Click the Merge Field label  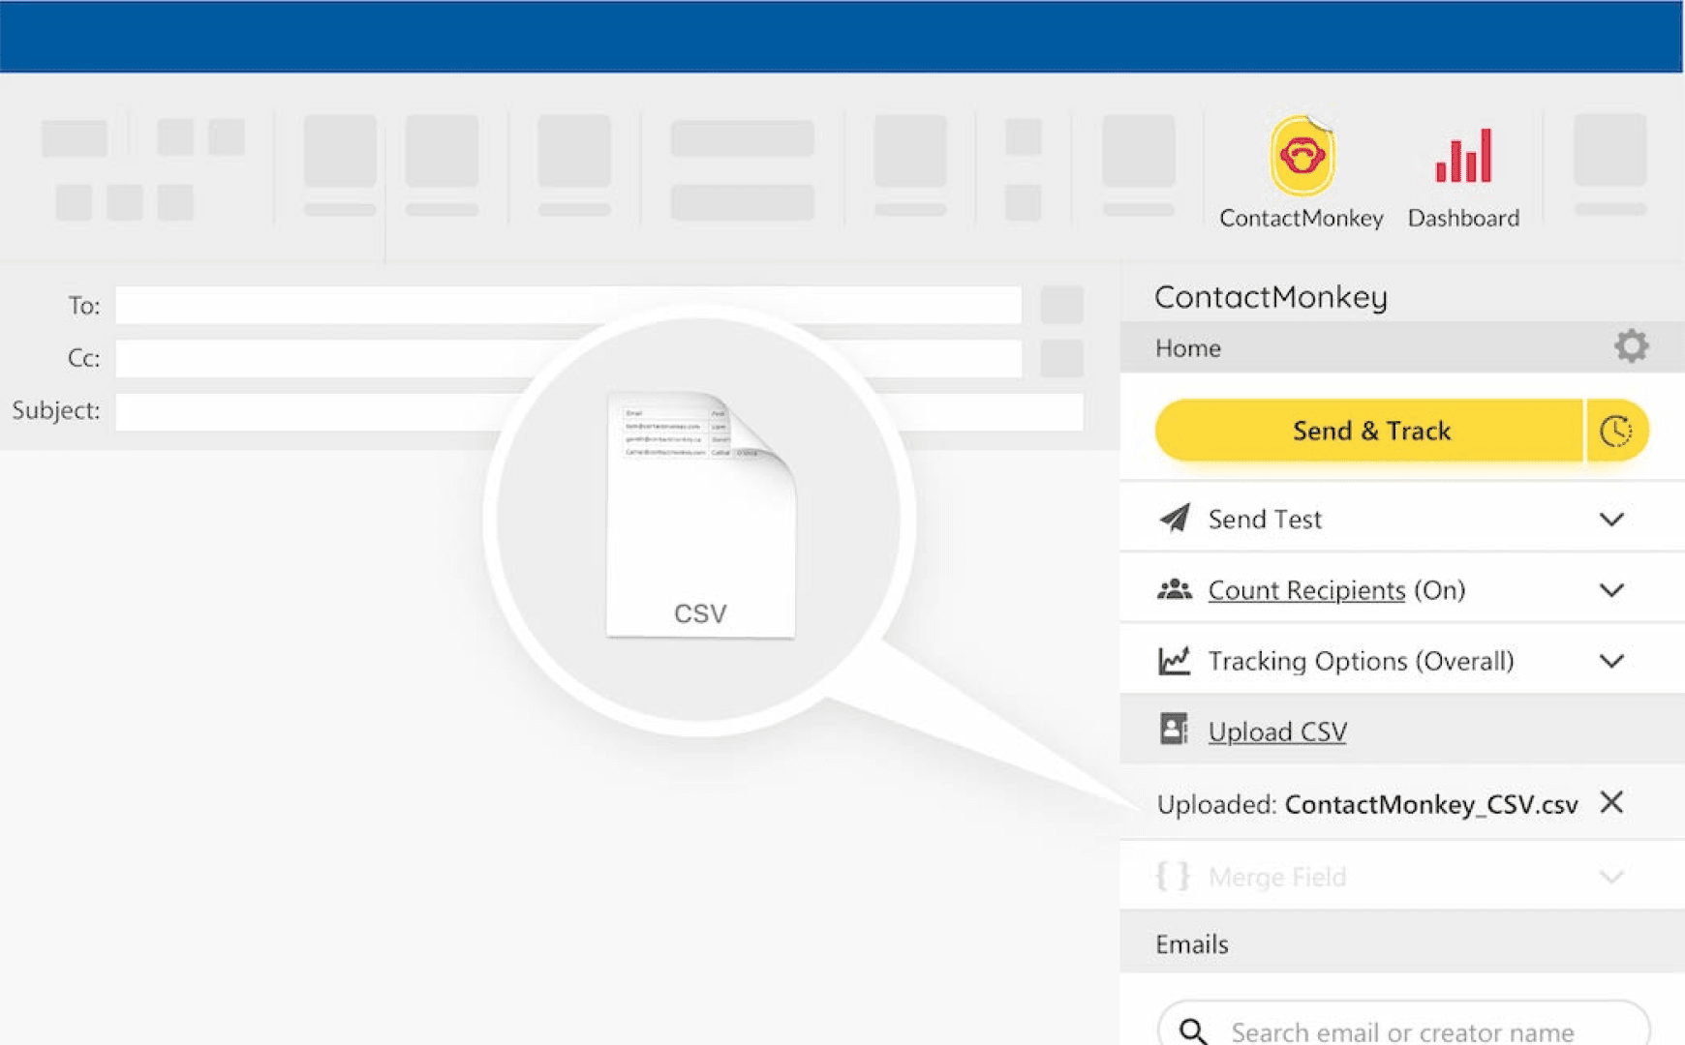click(1277, 877)
